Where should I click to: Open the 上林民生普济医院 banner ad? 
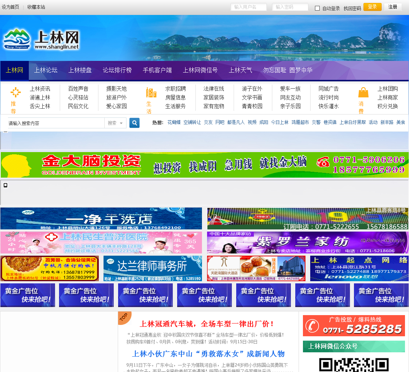click(x=101, y=243)
